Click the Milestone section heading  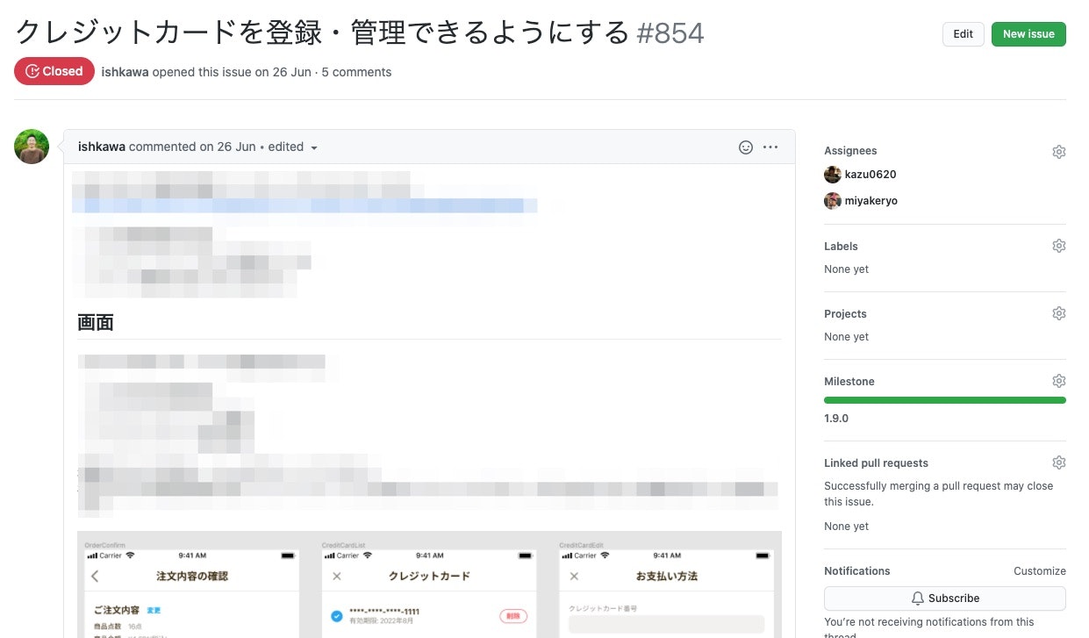pos(849,382)
